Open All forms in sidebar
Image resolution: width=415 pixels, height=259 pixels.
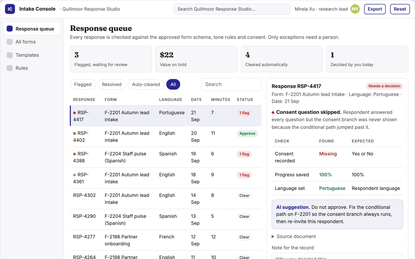(32, 42)
